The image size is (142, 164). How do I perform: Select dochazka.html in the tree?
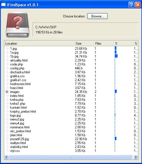tap(20, 72)
